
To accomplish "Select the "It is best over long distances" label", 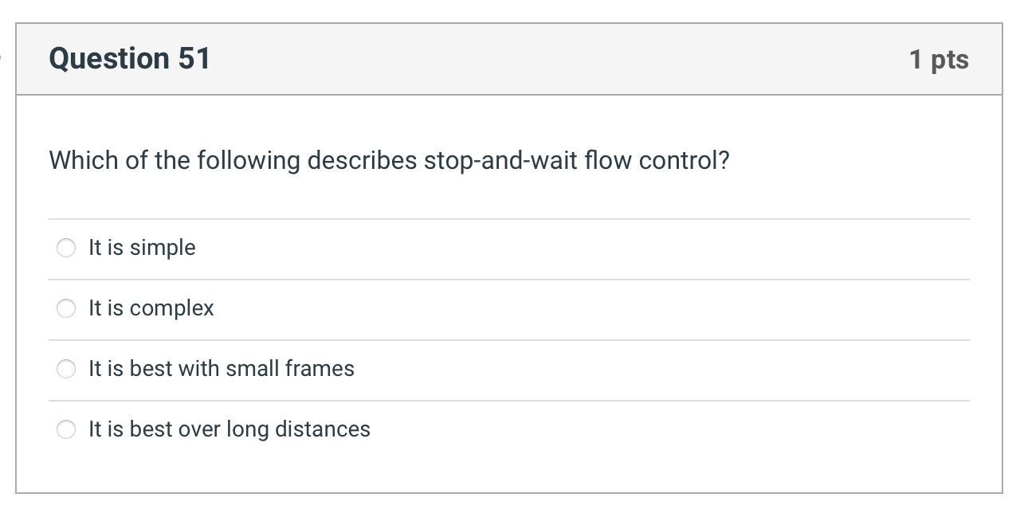I will [229, 429].
